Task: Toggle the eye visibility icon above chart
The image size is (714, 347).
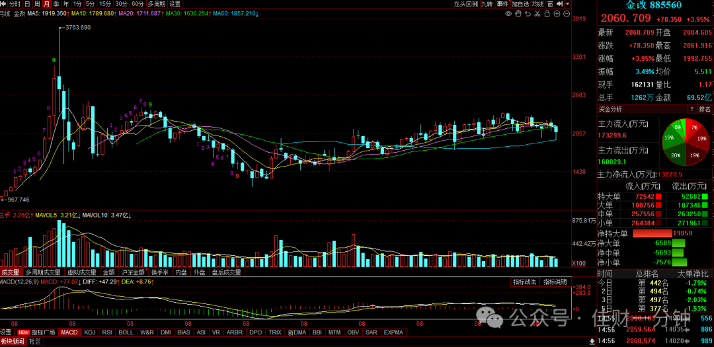Action: click(x=508, y=14)
